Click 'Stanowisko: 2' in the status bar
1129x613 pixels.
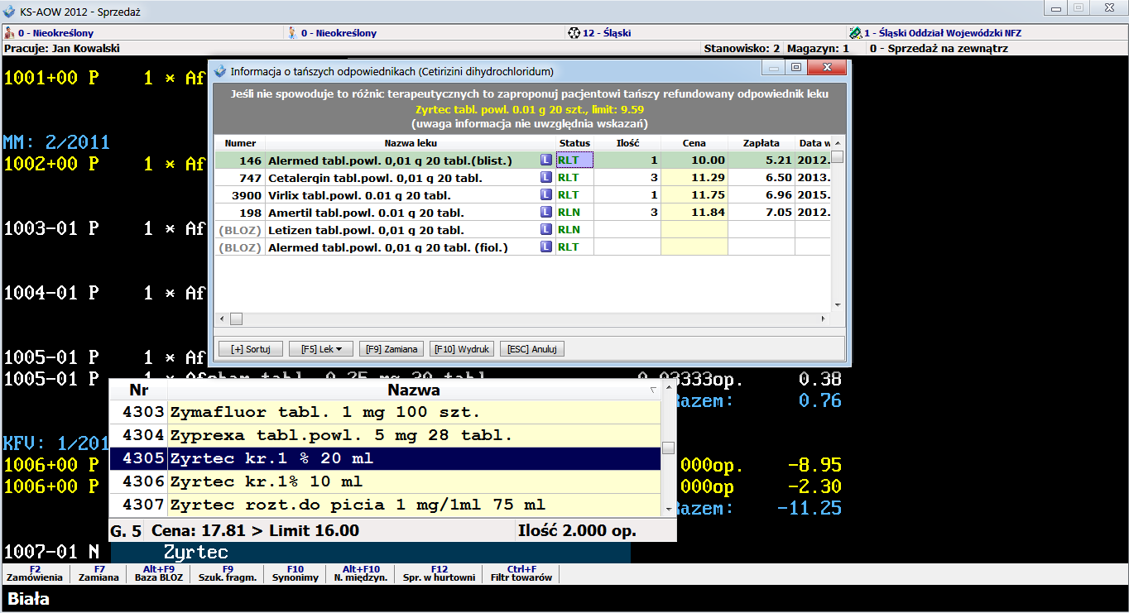[742, 48]
